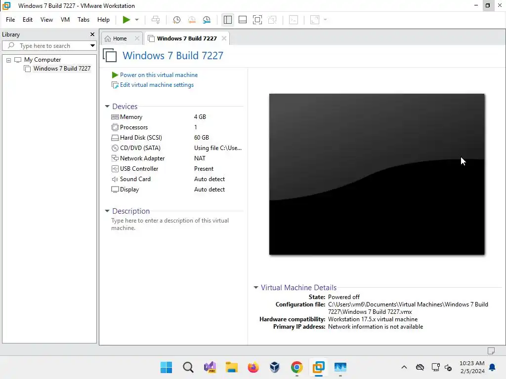Click the Unity mode toolbar icon
The height and width of the screenshot is (379, 506).
click(x=272, y=20)
